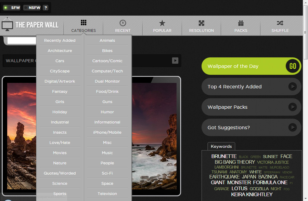Click BIG BANG THEORY keyword
This screenshot has width=308, height=201.
tap(235, 162)
